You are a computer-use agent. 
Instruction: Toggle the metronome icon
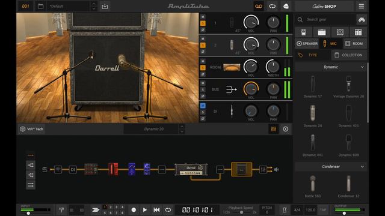click(285, 210)
